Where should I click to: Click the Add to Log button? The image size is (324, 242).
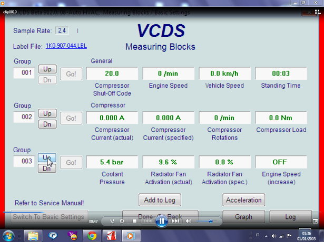pos(160,200)
